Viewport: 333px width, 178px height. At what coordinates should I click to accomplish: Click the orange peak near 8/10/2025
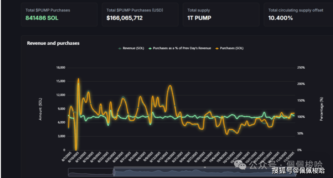tap(78, 79)
